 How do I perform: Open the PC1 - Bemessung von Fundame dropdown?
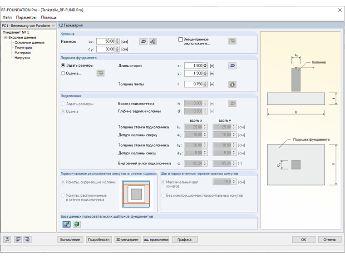[29, 25]
